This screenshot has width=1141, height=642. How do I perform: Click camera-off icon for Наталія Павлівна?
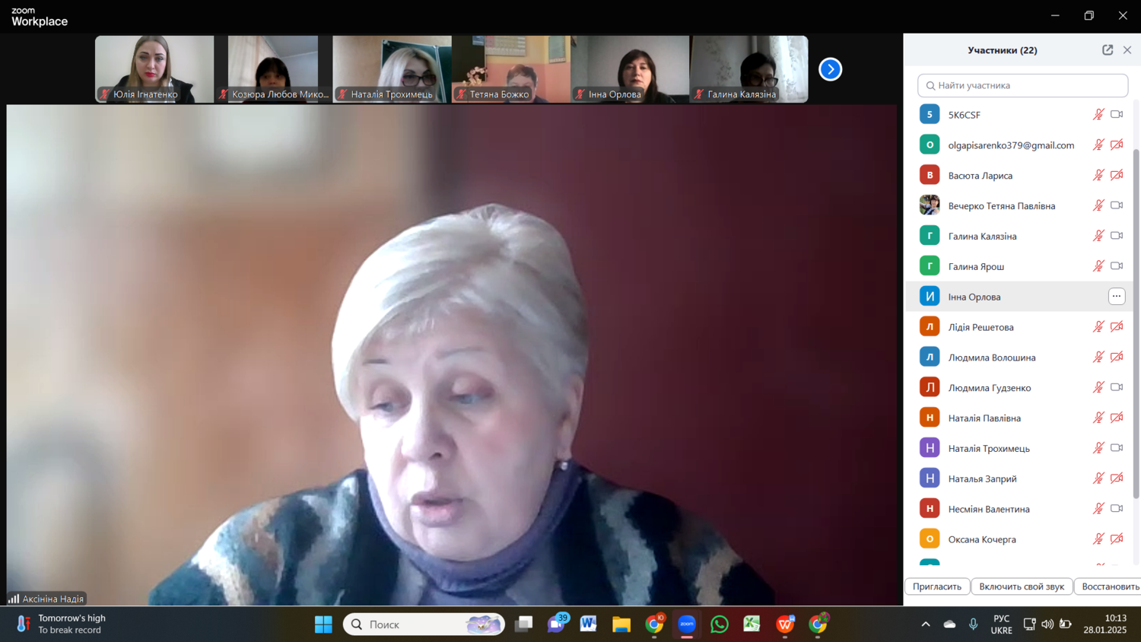click(1117, 418)
